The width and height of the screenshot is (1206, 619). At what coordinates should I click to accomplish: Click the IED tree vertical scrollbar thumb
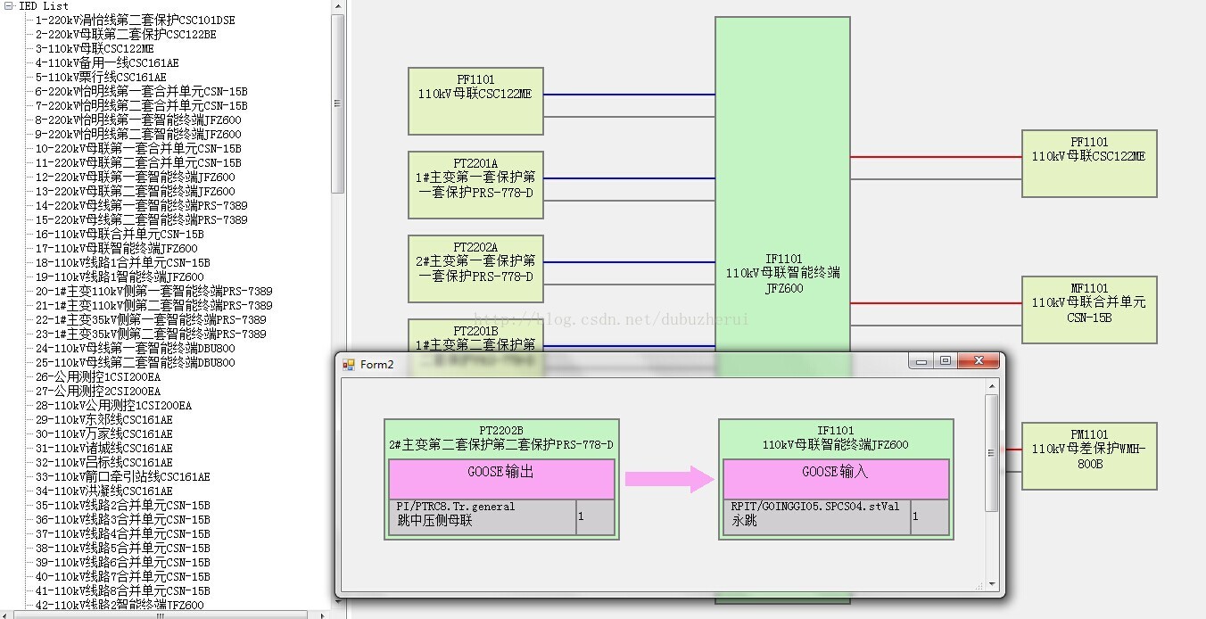tap(337, 103)
